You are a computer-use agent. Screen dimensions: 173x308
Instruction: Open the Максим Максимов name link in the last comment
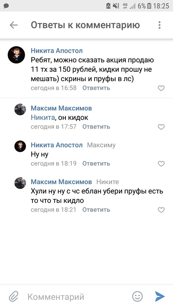(61, 182)
